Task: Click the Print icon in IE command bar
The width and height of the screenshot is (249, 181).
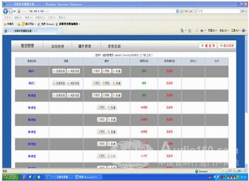Action: pyautogui.click(x=202, y=30)
